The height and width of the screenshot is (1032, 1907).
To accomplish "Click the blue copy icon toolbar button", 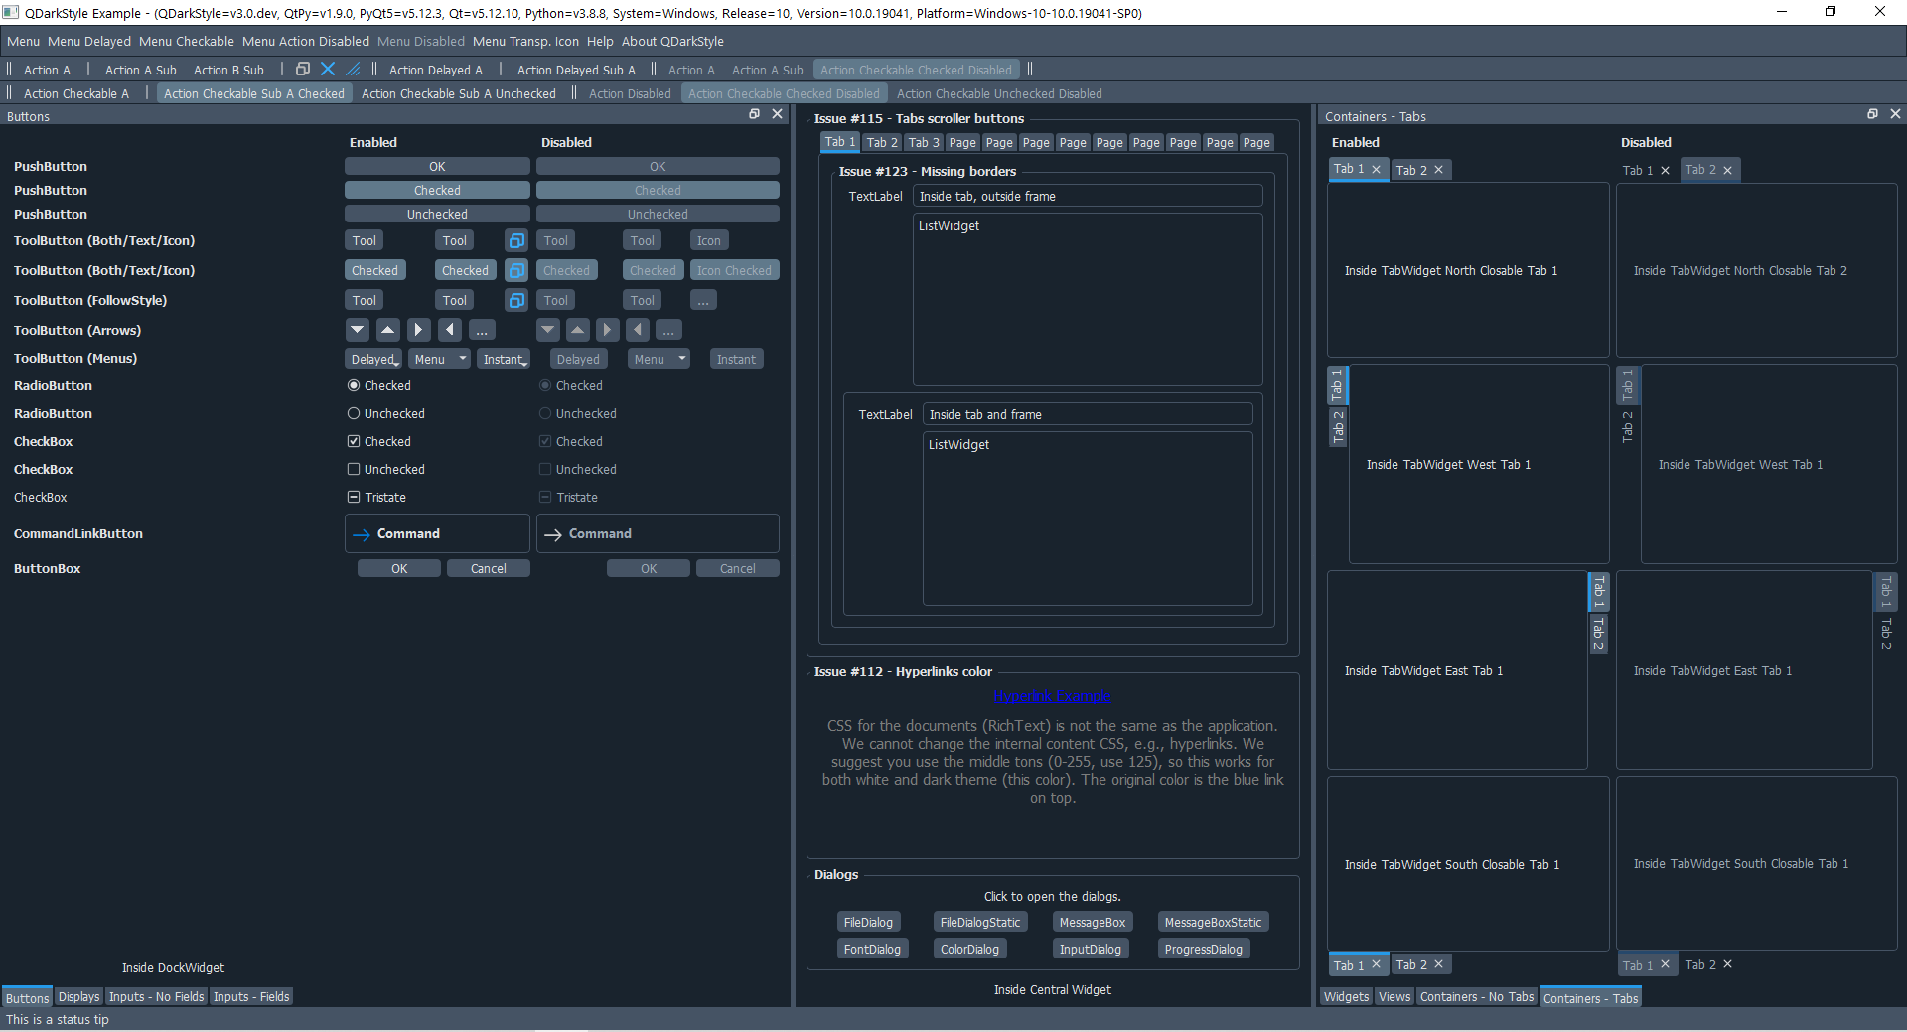I will click(x=302, y=70).
